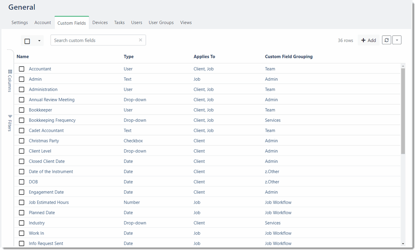Screen dimensions: 417x252
Task: Click the refresh icon to reload the list
Action: [386, 40]
